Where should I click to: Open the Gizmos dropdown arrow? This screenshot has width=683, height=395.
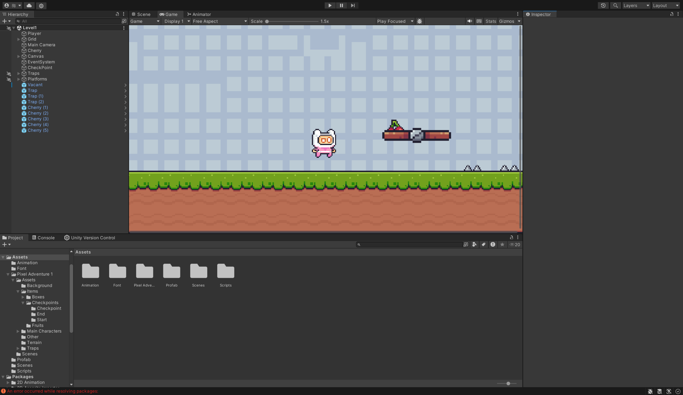519,21
